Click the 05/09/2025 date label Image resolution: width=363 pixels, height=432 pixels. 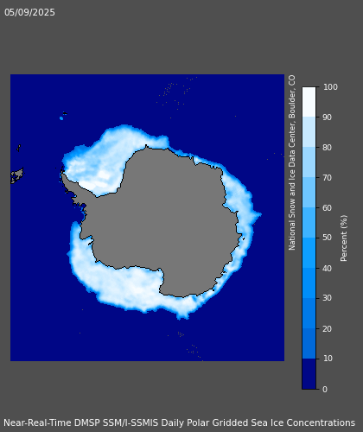pyautogui.click(x=29, y=12)
